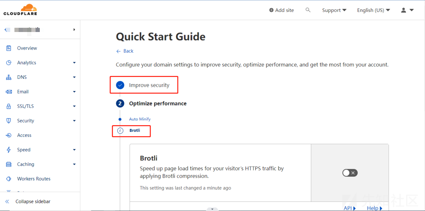The image size is (425, 211).
Task: Click the search magnifier icon
Action: pos(308,10)
